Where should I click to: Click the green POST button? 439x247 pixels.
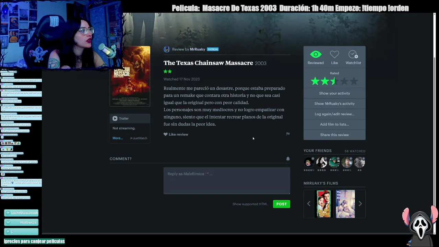[282, 204]
